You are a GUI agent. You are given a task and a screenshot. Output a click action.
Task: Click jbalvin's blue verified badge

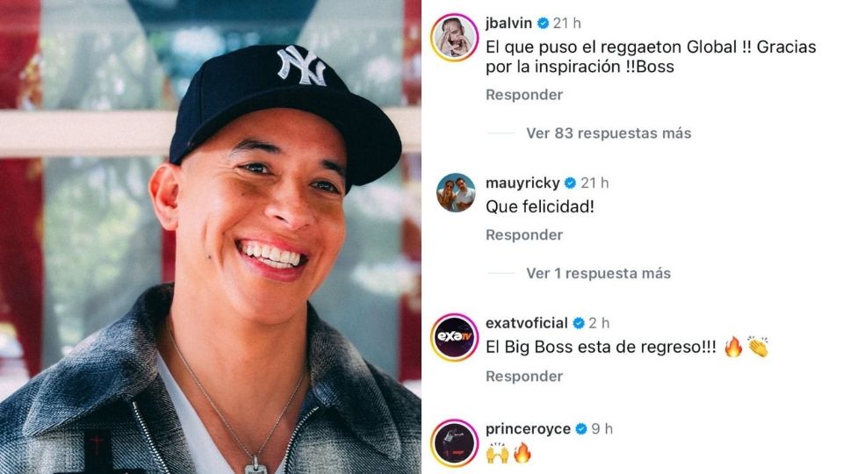(543, 23)
